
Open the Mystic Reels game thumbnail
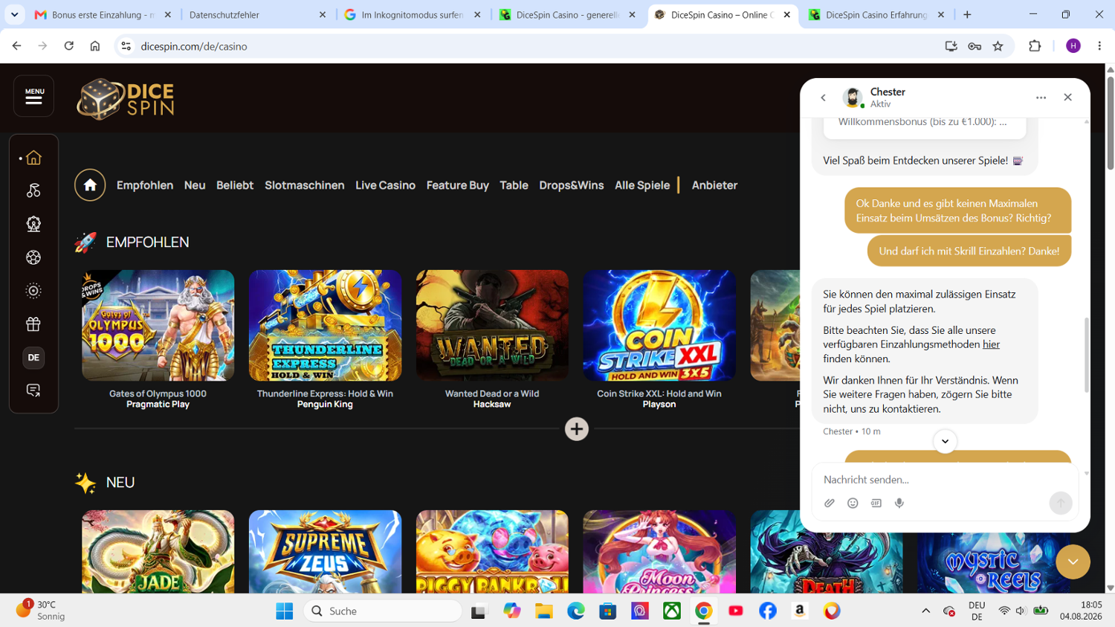[x=993, y=562]
